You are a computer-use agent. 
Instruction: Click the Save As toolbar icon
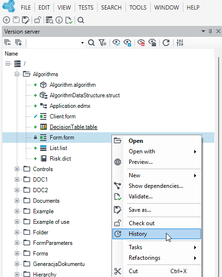point(26,20)
